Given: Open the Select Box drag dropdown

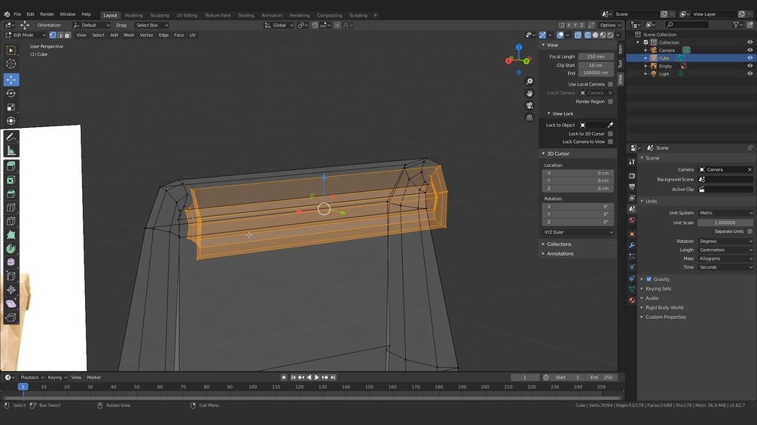Looking at the screenshot, I should click(x=151, y=25).
